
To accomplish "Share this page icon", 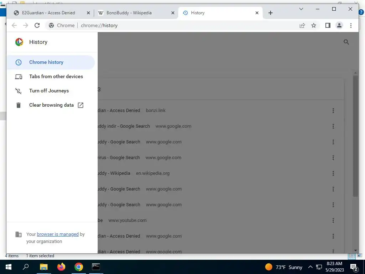I will (302, 25).
